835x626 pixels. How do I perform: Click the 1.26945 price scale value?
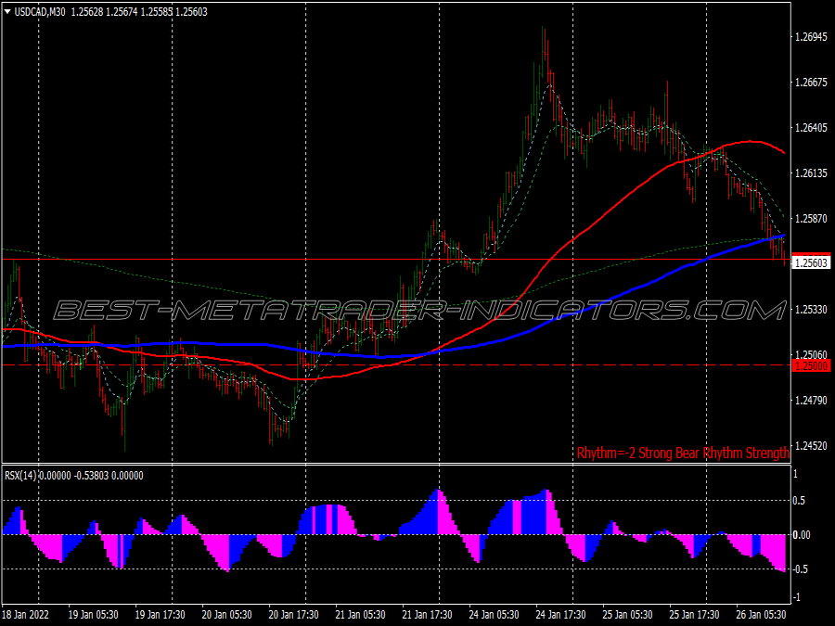tap(811, 37)
